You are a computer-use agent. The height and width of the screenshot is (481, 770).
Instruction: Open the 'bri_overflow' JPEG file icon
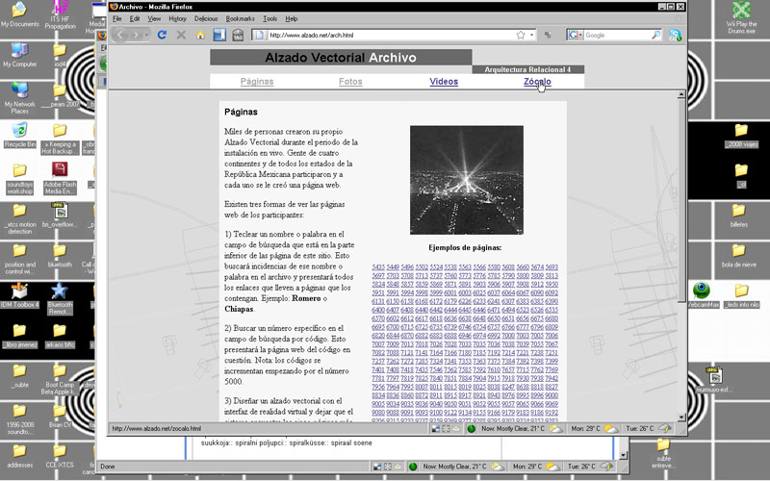tap(60, 215)
